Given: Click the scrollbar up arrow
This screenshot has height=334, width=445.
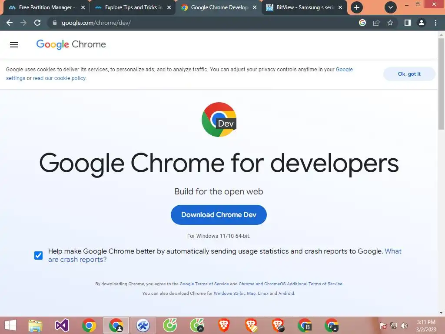Looking at the screenshot, I should click(441, 34).
